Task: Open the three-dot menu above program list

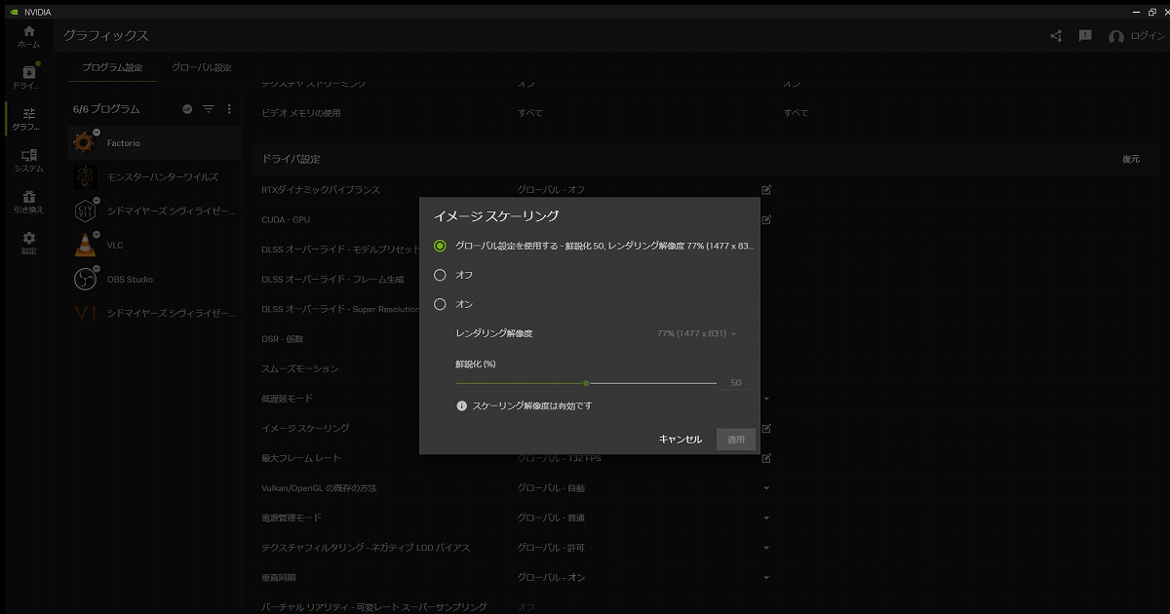Action: coord(229,109)
